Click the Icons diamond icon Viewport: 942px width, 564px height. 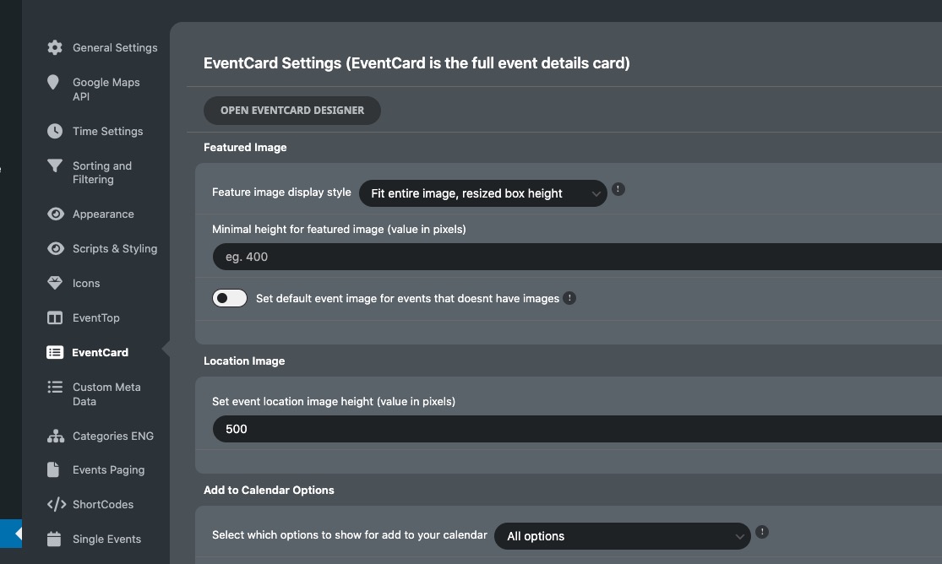click(55, 283)
